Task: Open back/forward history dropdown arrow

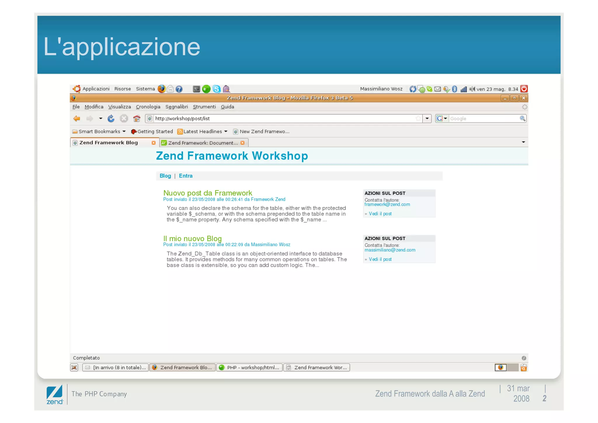Action: [100, 118]
